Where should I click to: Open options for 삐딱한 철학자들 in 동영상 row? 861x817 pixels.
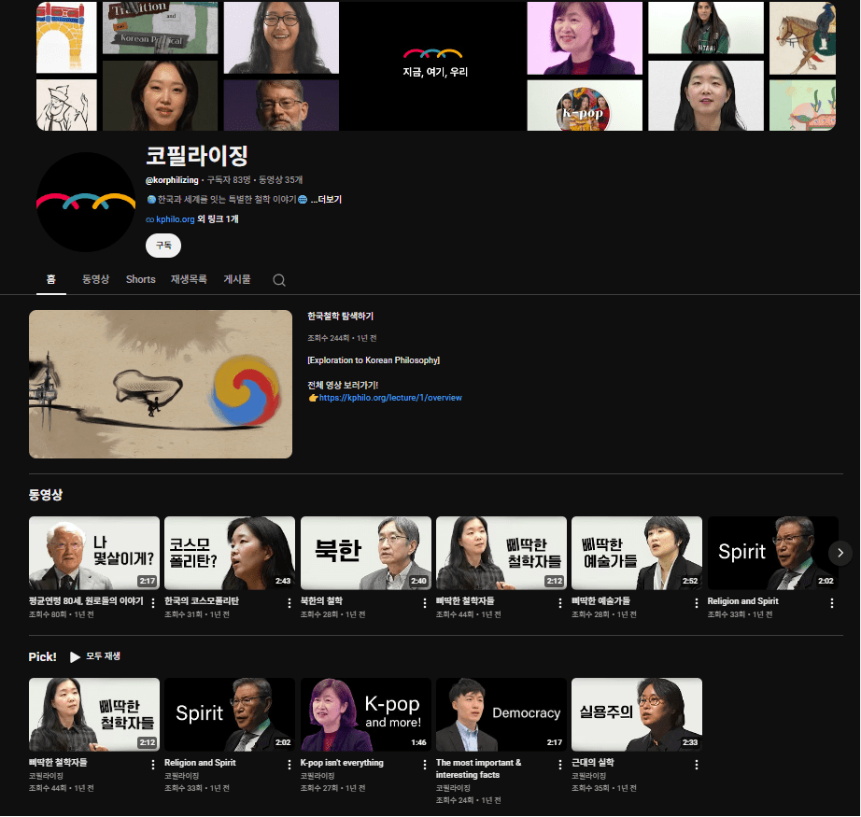pos(560,603)
